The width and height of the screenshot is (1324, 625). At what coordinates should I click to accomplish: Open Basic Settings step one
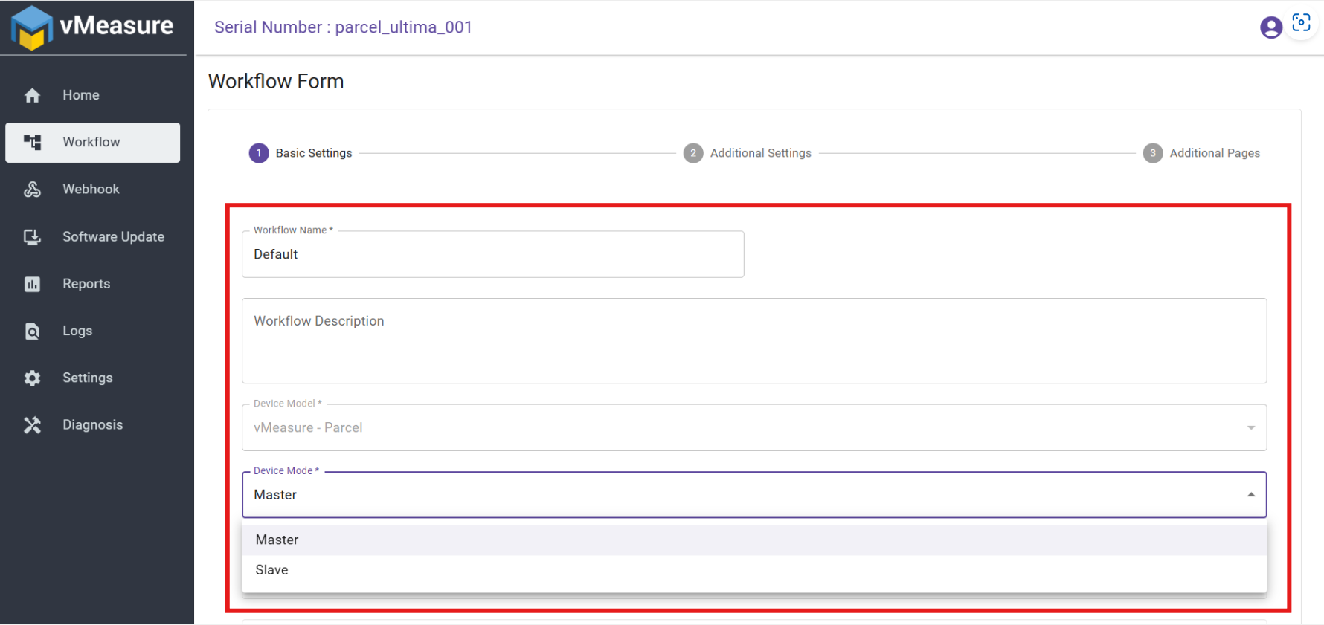coord(313,153)
